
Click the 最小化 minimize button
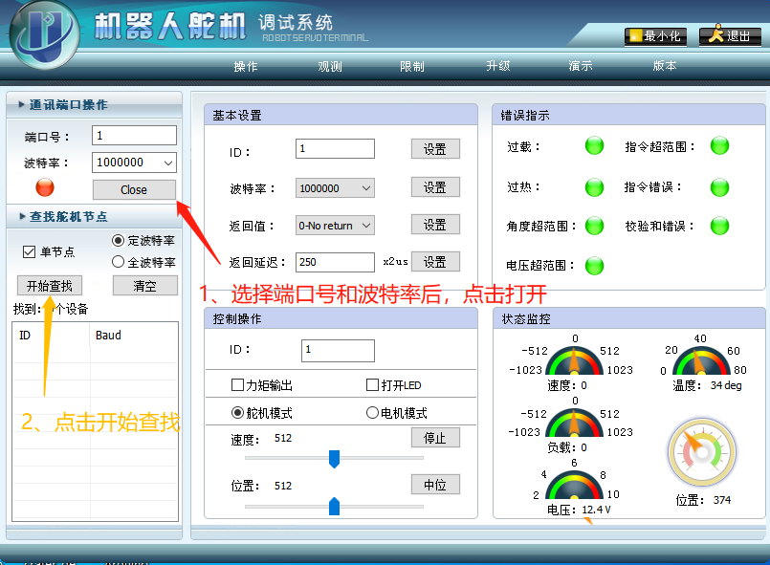[655, 36]
